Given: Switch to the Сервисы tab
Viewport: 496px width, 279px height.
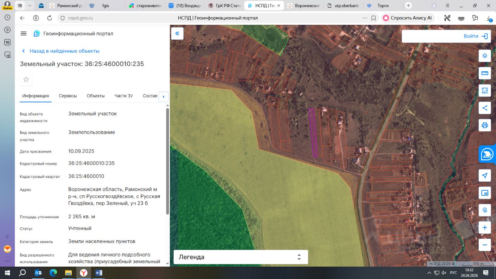Looking at the screenshot, I should 68,96.
